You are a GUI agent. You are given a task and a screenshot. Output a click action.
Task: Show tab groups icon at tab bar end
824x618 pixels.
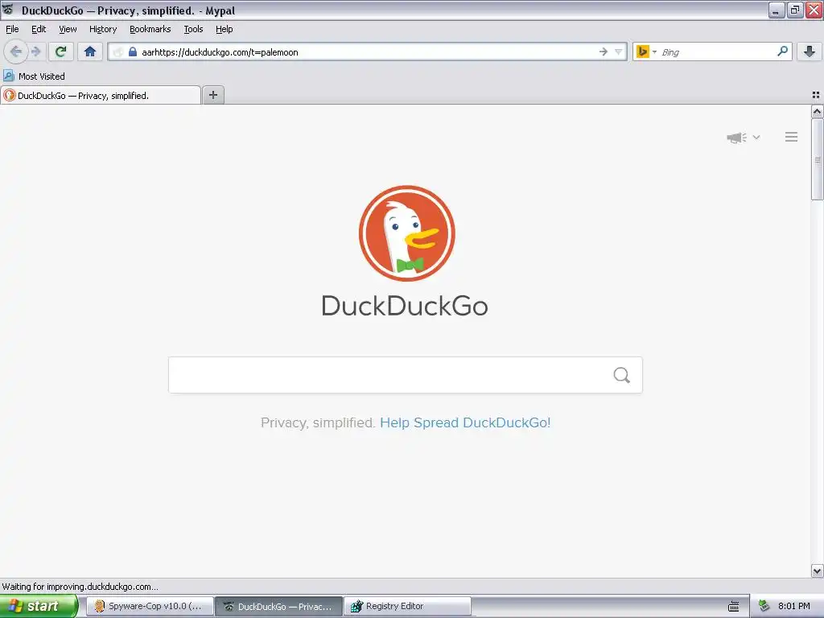[x=816, y=95]
